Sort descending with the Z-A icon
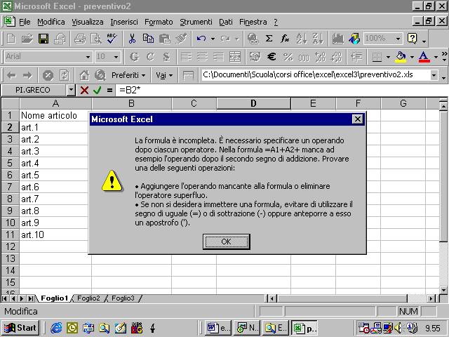Image resolution: width=449 pixels, height=337 pixels. click(318, 39)
